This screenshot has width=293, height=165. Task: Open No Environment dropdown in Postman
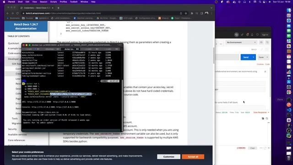(241, 43)
